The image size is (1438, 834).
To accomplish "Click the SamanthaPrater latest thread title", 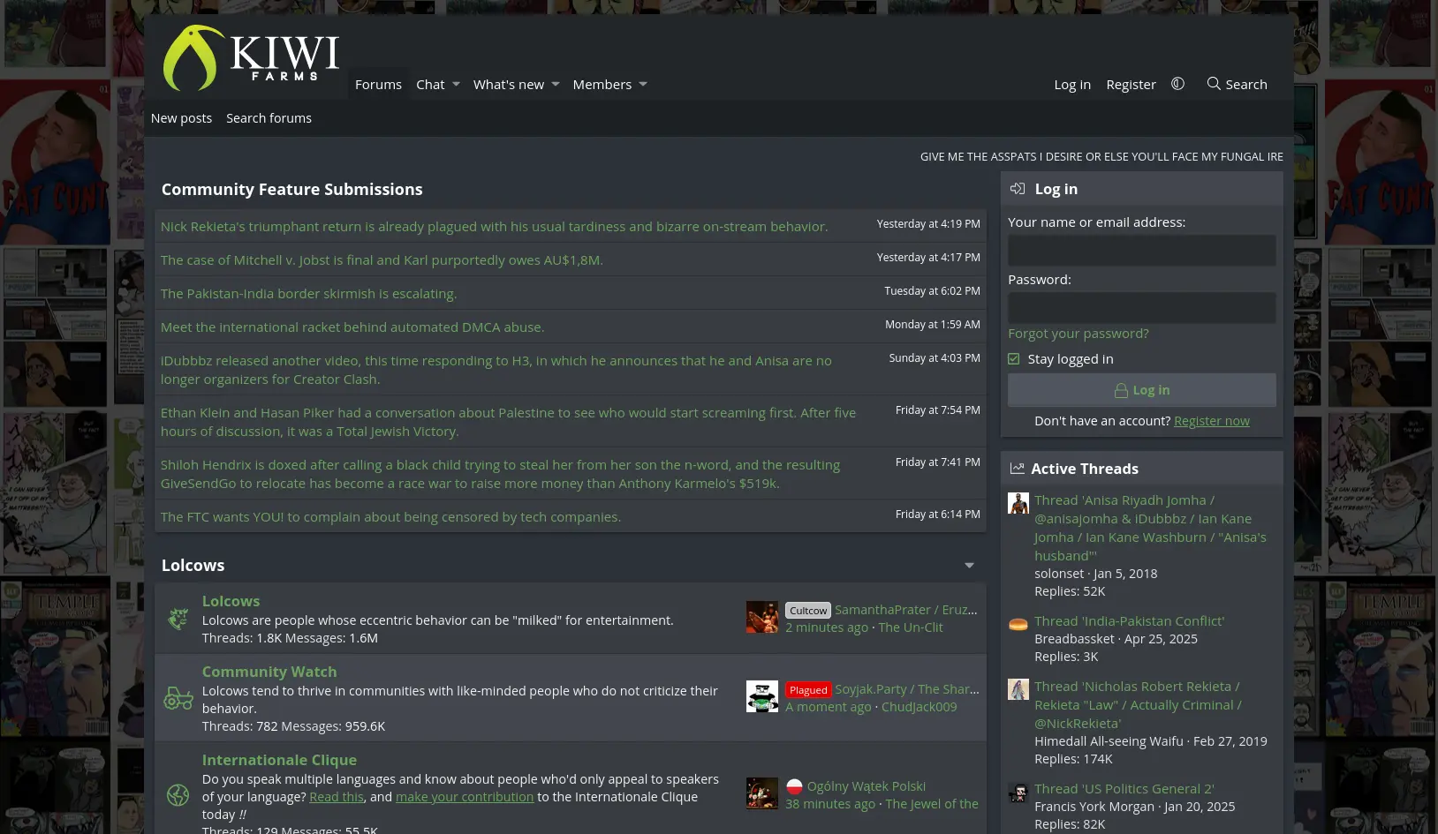I will click(x=906, y=610).
